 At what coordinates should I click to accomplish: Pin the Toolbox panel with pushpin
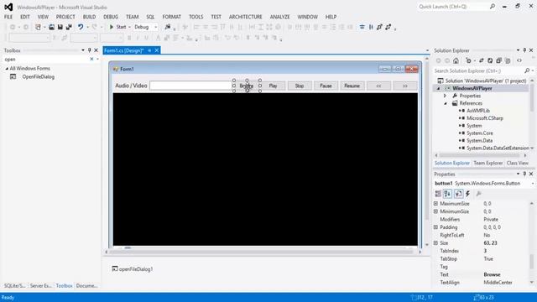pyautogui.click(x=90, y=50)
